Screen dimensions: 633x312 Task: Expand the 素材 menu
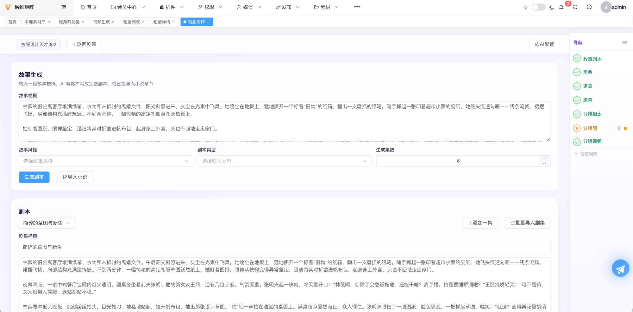[326, 7]
